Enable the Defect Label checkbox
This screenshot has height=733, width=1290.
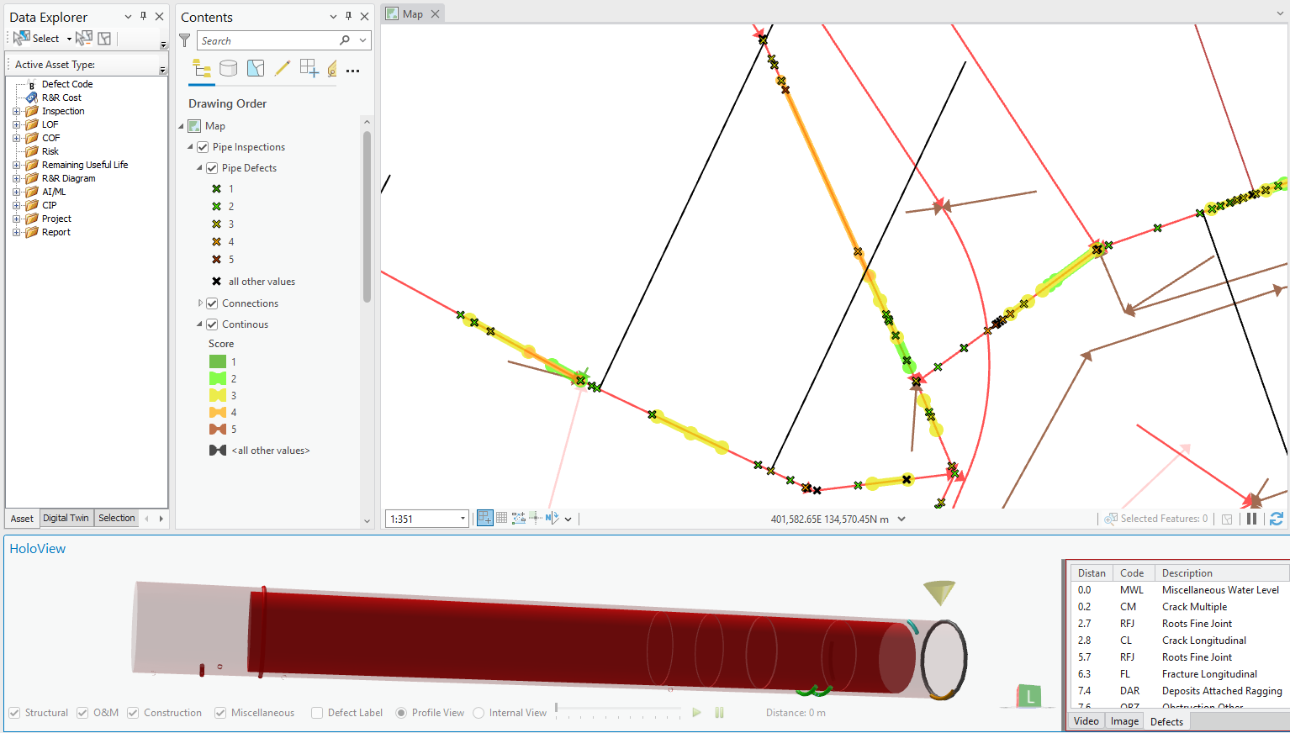(x=317, y=713)
